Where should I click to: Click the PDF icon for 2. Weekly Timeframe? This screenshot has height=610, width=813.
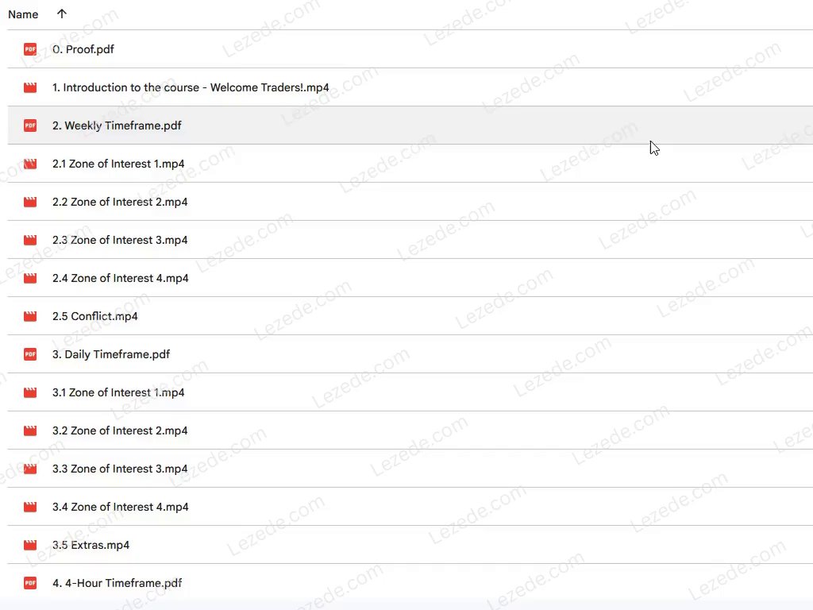30,125
